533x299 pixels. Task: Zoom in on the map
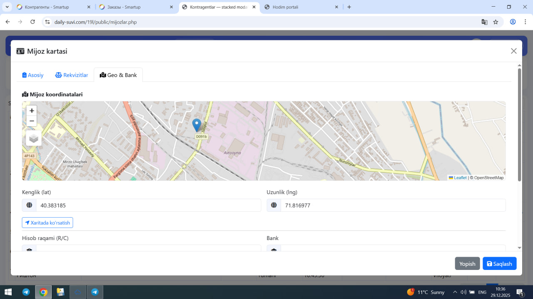(32, 111)
